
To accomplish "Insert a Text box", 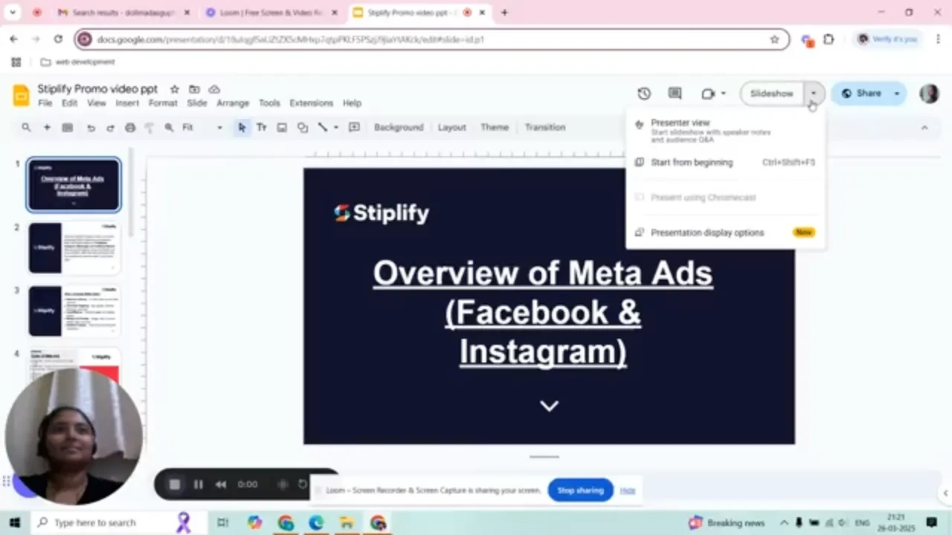I will click(262, 128).
